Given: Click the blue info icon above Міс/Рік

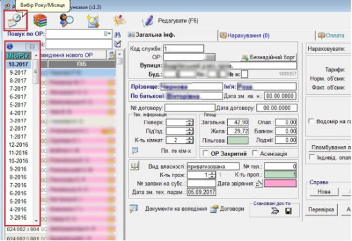Looking at the screenshot, I should pos(10,46).
